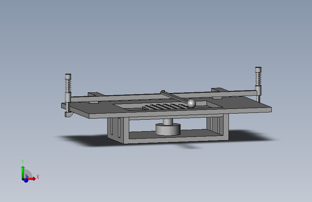
Task: Click the green Y axis arrow of triad
Action: [23, 172]
